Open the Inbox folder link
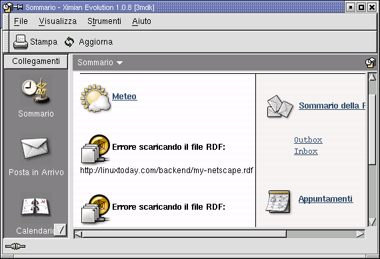Screen dimensions: 380x259 tap(306, 151)
